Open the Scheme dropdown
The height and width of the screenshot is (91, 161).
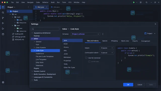85,34
